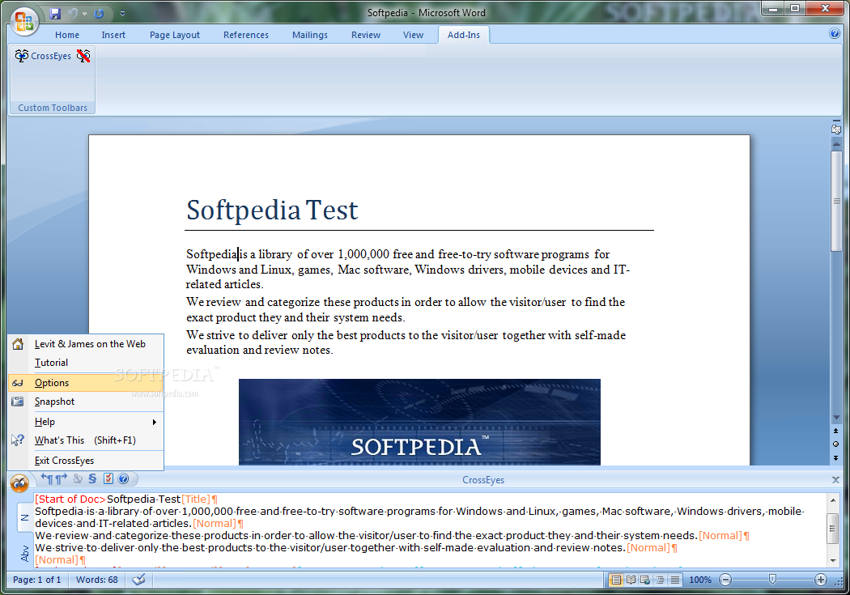Open the CrossEyes Tutorial
Screen dimensions: 850x595
click(86, 363)
